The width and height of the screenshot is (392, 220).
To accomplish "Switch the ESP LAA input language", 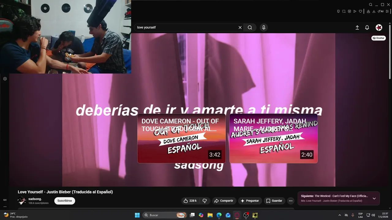I will [x=360, y=215].
